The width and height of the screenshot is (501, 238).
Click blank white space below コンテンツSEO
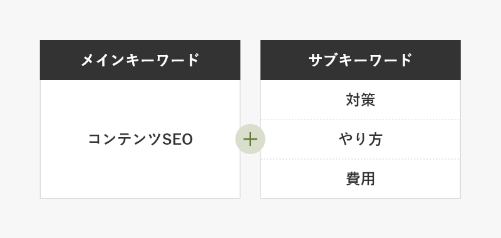pos(140,172)
